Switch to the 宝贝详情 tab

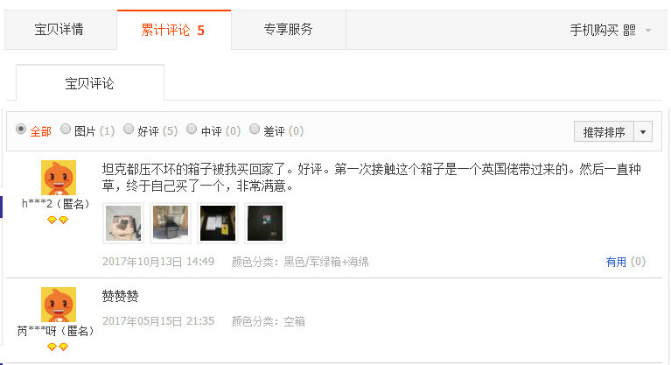point(59,30)
